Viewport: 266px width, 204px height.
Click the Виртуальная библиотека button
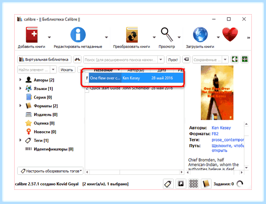pos(44,59)
